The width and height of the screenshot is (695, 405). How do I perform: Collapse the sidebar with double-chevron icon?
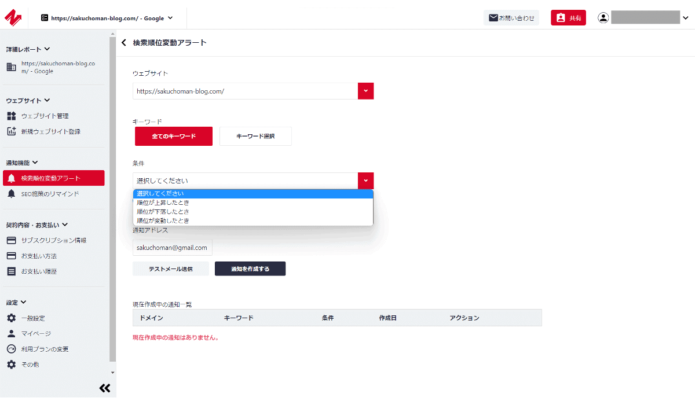point(104,388)
